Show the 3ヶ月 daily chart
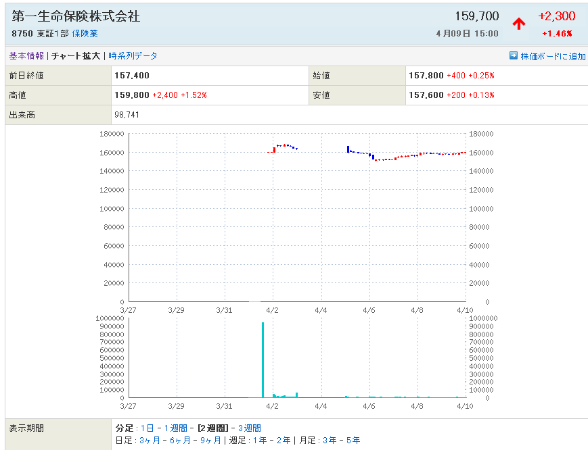 click(150, 441)
